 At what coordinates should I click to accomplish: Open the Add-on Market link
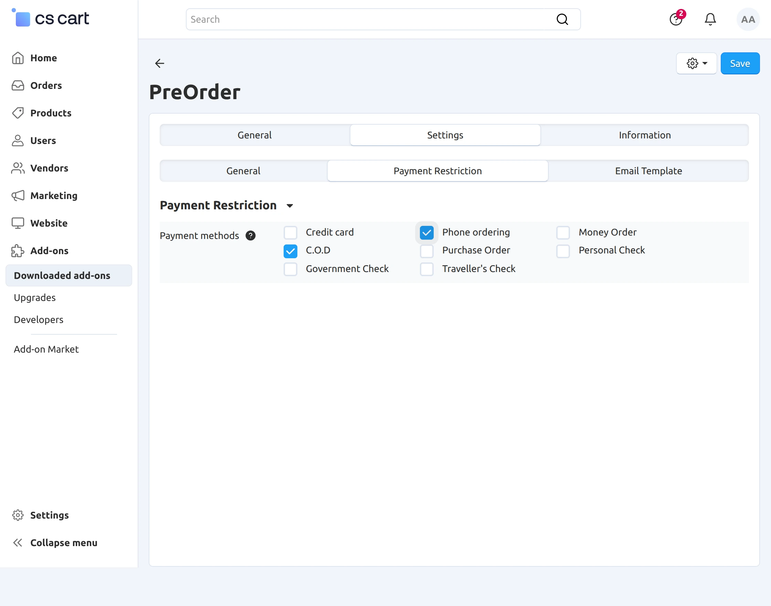click(x=46, y=349)
